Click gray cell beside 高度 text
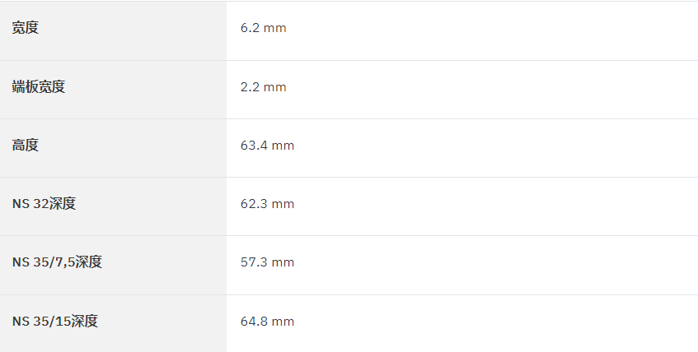The image size is (698, 352). [134, 148]
